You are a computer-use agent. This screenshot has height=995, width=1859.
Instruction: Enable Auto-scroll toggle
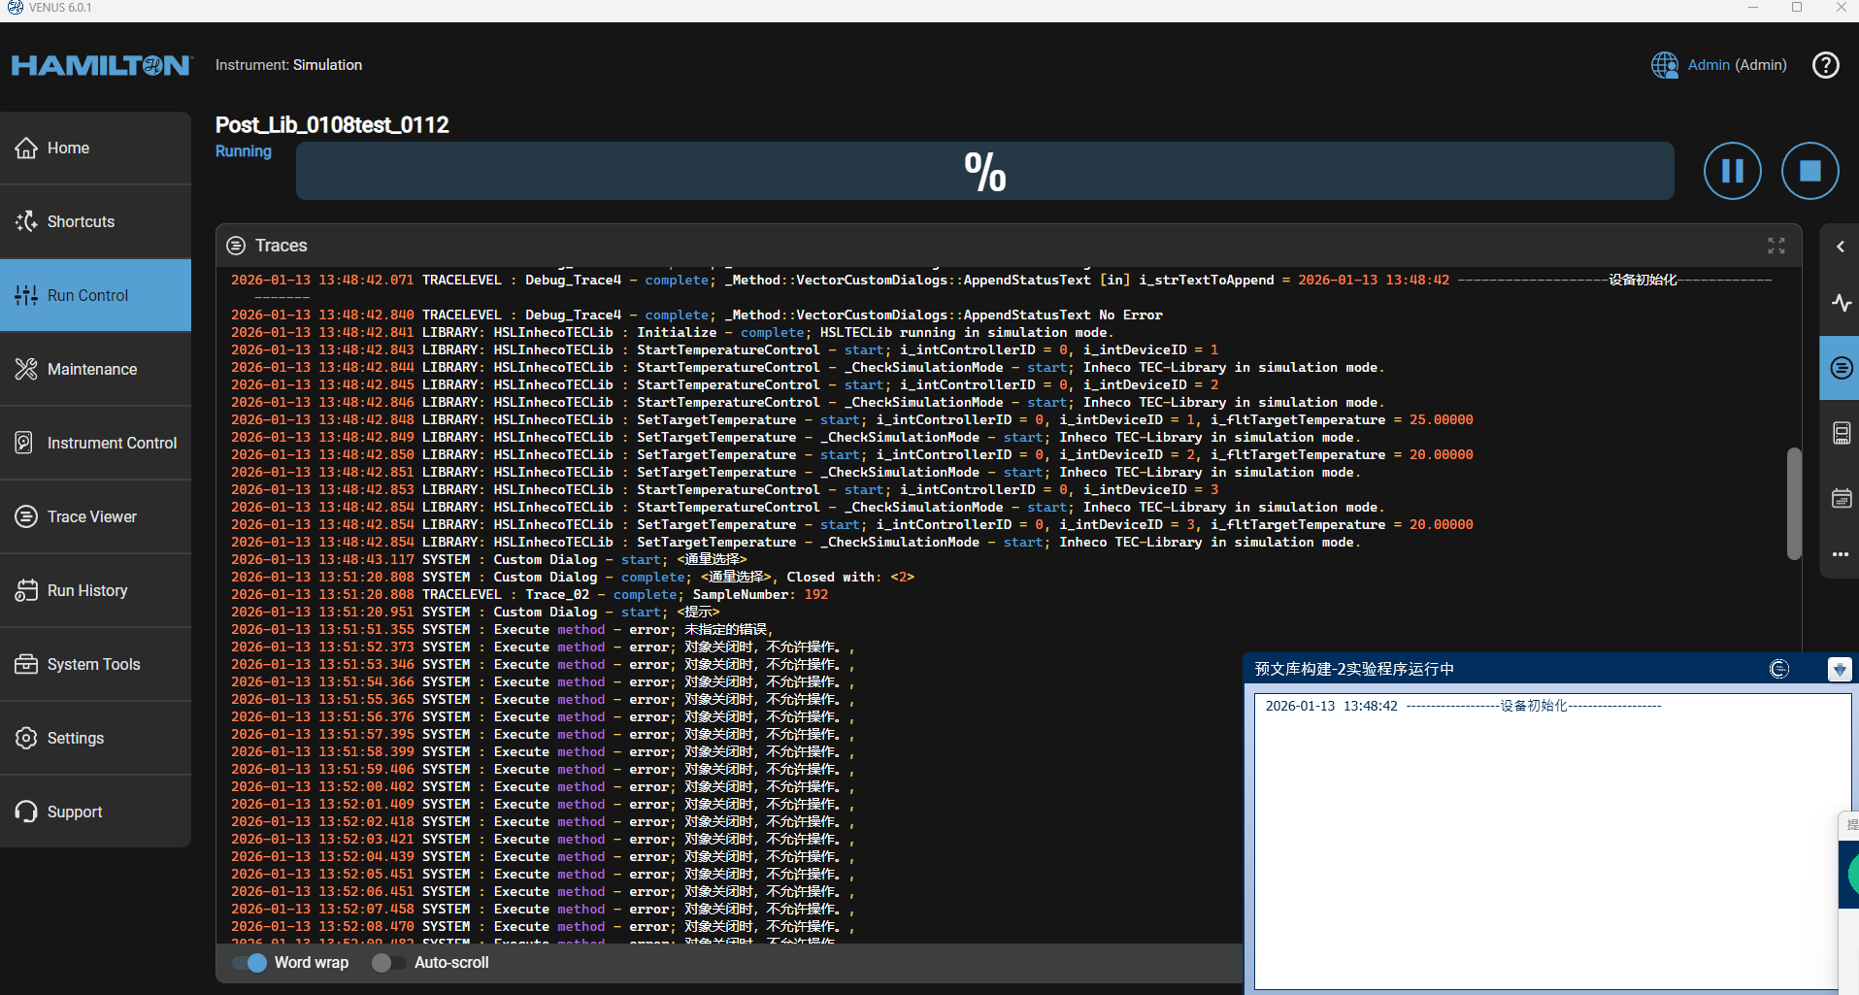pyautogui.click(x=387, y=963)
